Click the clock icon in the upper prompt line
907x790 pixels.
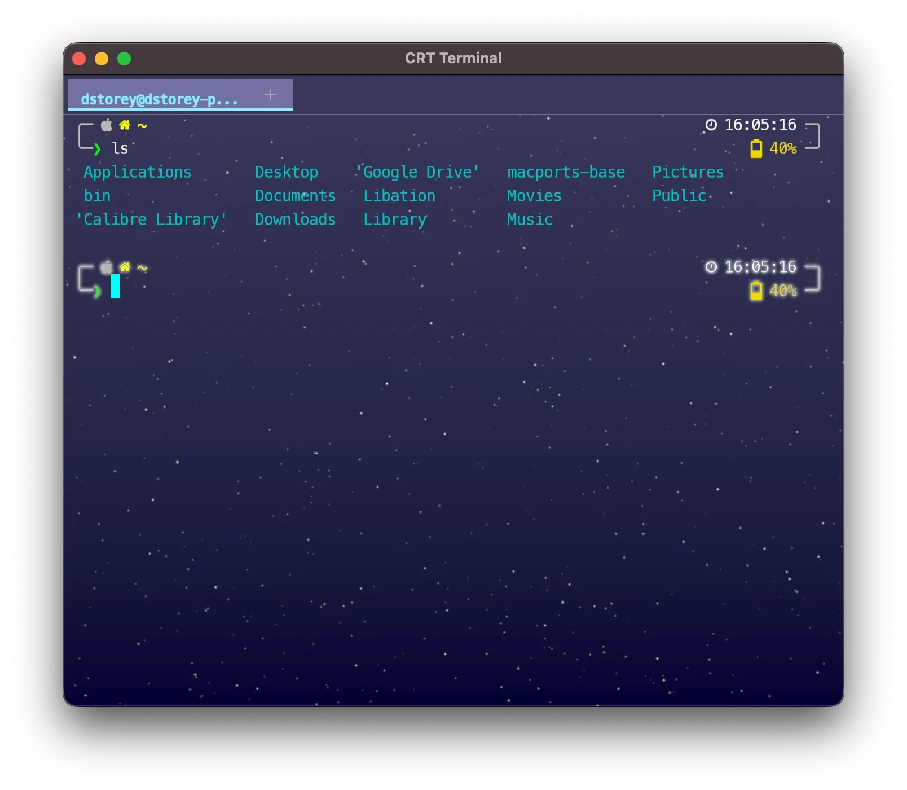tap(711, 125)
